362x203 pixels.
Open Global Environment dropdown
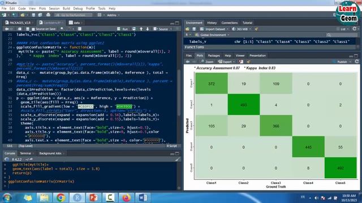[x=213, y=35]
